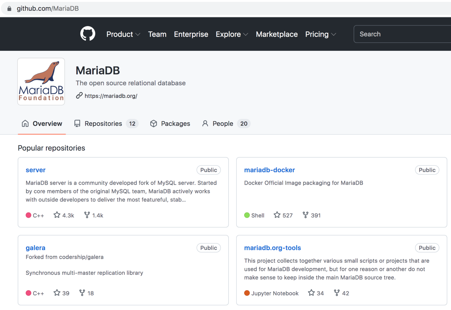Click "Docker Official Image packaging for MariaDB" text

coord(303,183)
